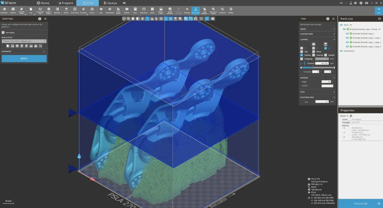Toggle the Clip checkbox
This screenshot has height=208, width=383.
[302, 52]
